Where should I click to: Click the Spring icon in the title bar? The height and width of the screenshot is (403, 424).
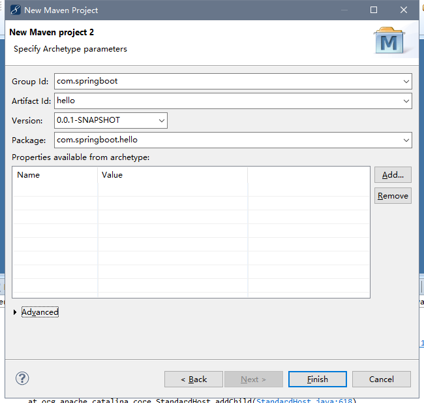[x=16, y=10]
